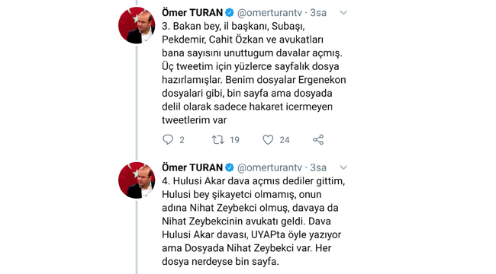View the 2 replies count
The image size is (496, 274).
coord(182,140)
